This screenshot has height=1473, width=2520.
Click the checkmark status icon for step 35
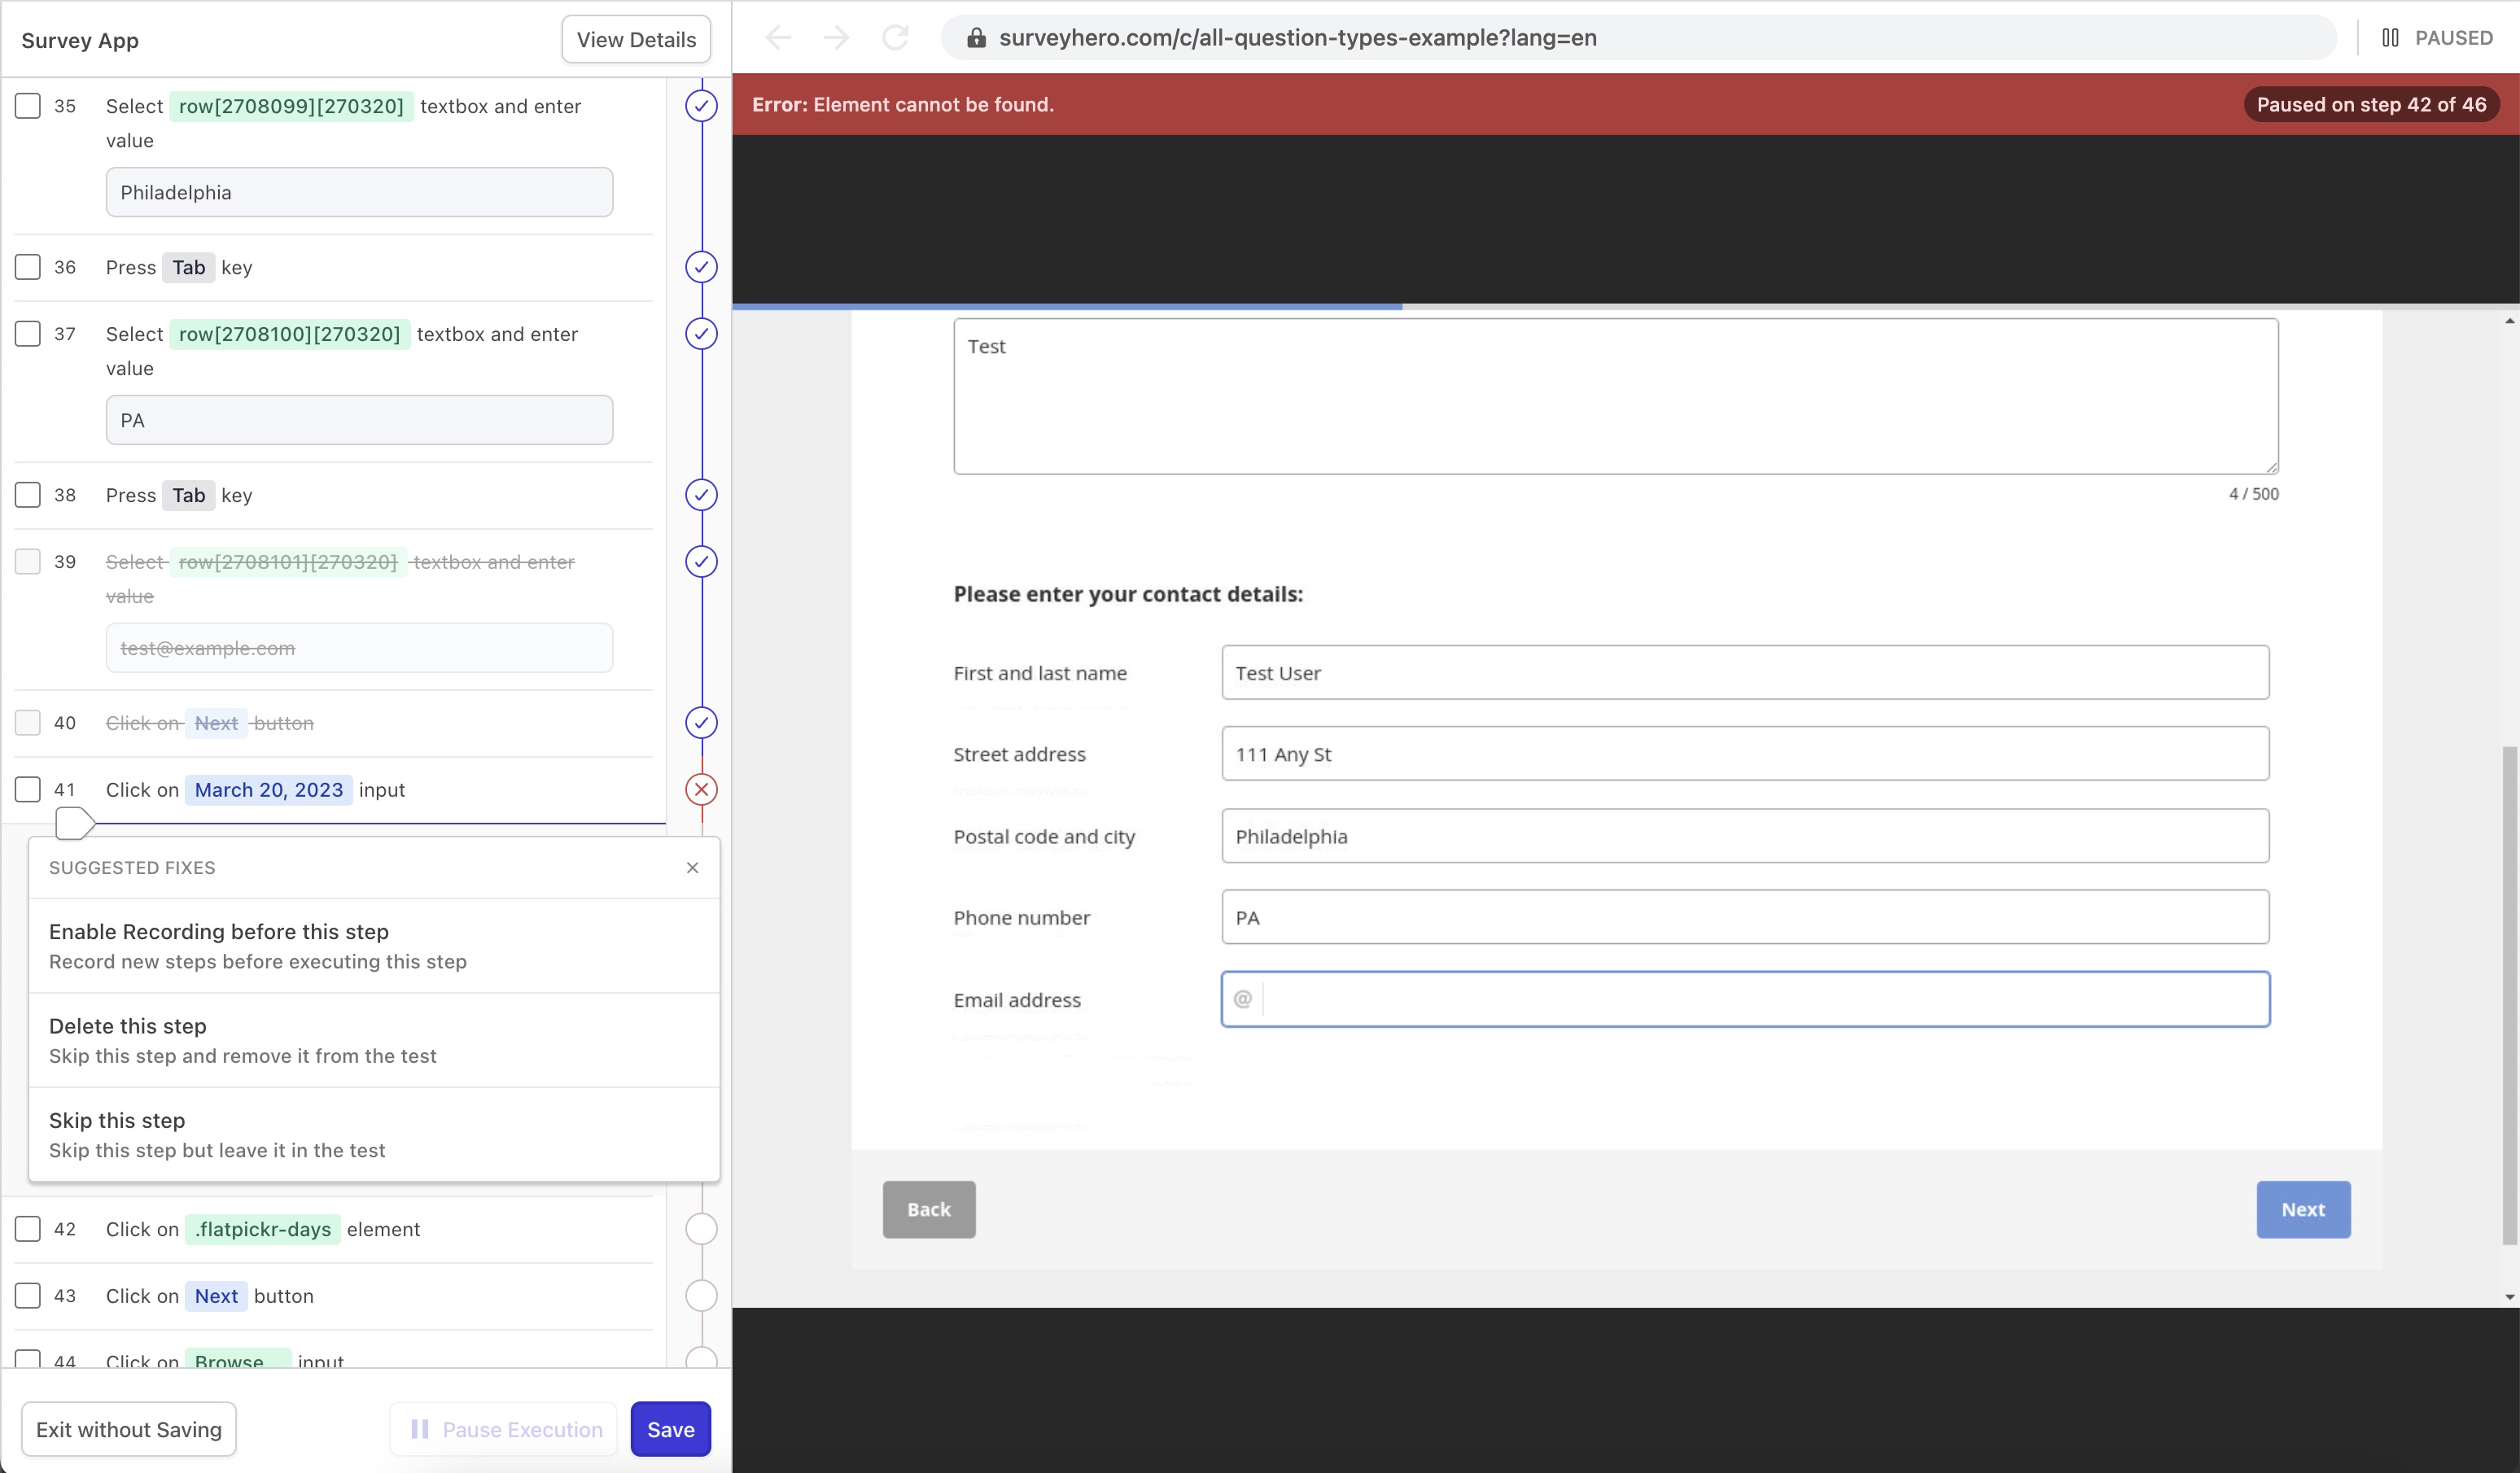pyautogui.click(x=701, y=106)
